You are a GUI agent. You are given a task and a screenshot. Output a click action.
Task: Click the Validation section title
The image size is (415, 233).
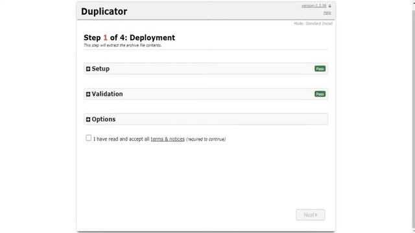pyautogui.click(x=107, y=94)
